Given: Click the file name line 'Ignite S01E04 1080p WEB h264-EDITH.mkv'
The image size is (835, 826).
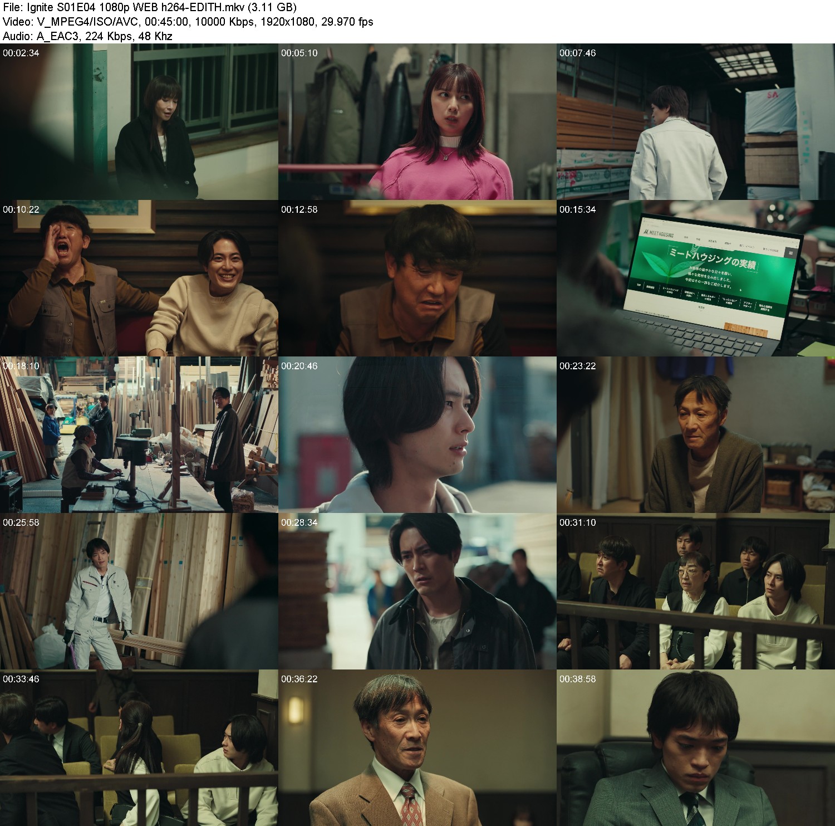Looking at the screenshot, I should (x=150, y=7).
